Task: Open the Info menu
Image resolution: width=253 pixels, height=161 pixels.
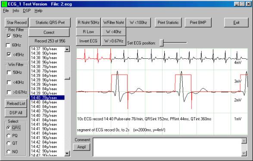Action: (16, 11)
